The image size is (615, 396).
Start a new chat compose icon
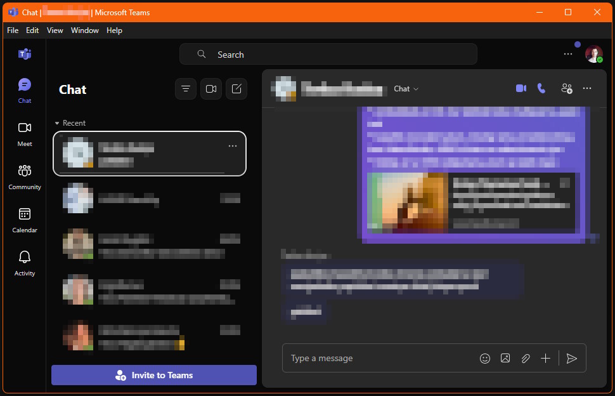[x=236, y=89]
